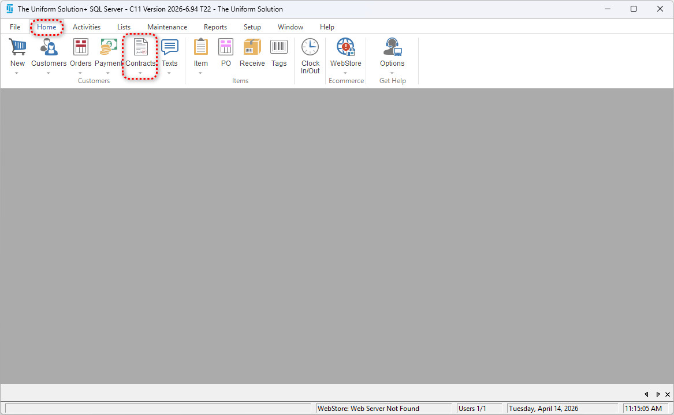Expand the Item dropdown arrow
The height and width of the screenshot is (415, 674).
pos(200,73)
